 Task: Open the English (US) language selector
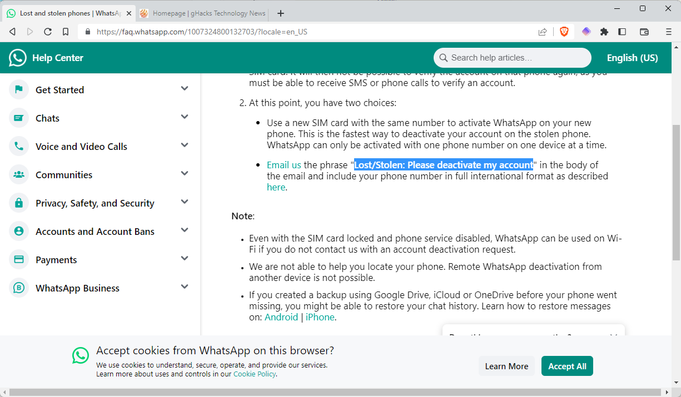(632, 58)
